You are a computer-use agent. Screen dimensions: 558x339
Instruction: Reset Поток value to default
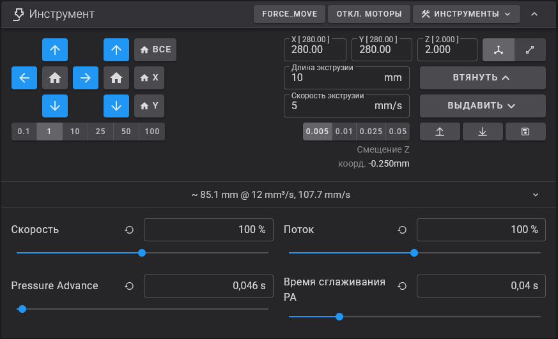tap(402, 230)
